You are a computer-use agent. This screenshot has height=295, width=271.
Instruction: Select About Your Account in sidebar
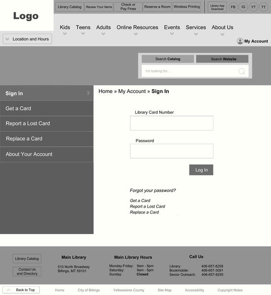pyautogui.click(x=47, y=154)
